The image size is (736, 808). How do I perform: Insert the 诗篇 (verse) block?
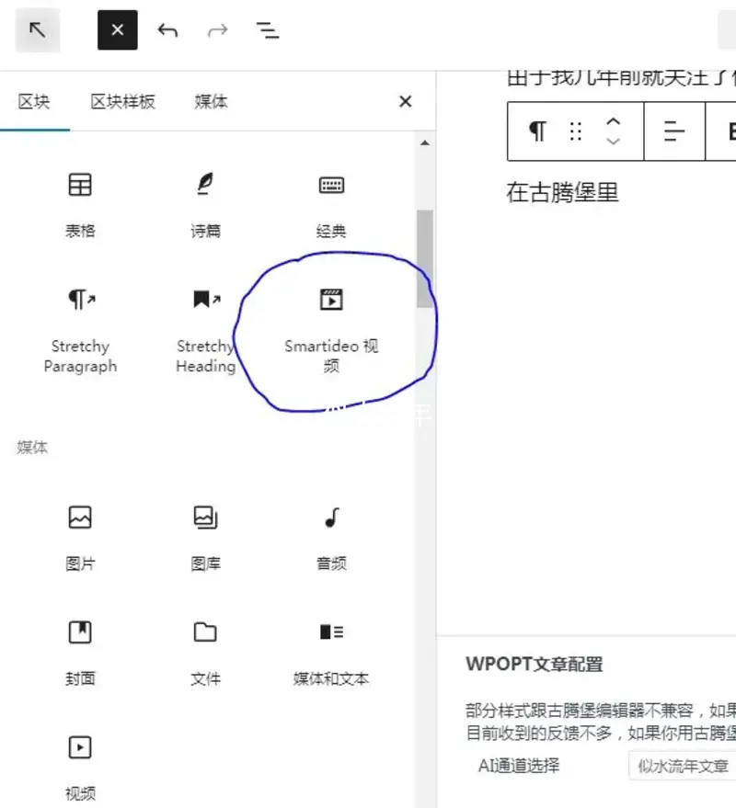click(x=205, y=203)
